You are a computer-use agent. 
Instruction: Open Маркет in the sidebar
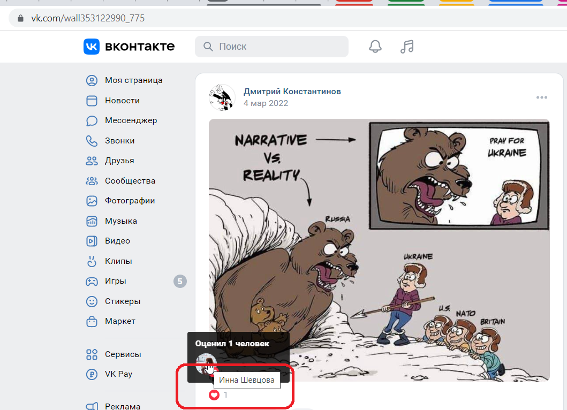click(120, 321)
